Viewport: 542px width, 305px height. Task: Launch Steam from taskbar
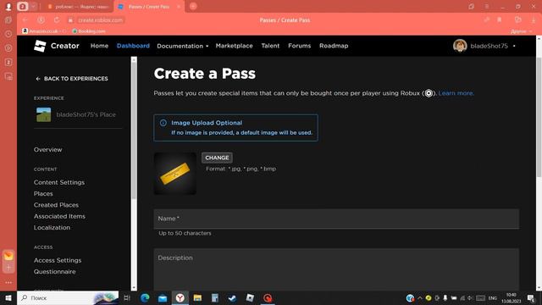pyautogui.click(x=232, y=297)
